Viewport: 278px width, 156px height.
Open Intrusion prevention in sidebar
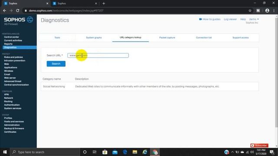(15, 61)
